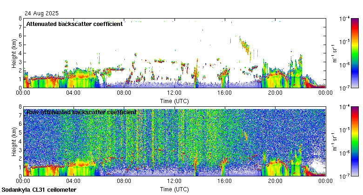
Task: Click the date label '24 Aug 2025'
Action: (x=42, y=13)
